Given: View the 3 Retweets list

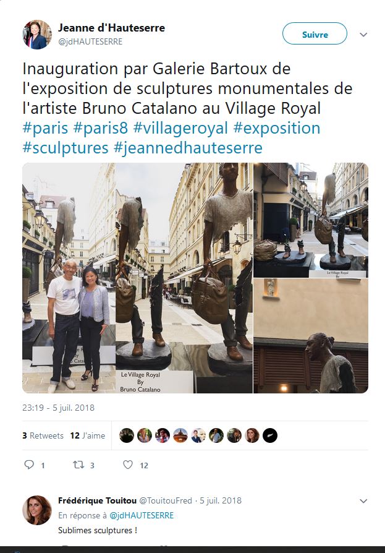Looking at the screenshot, I should pos(43,435).
